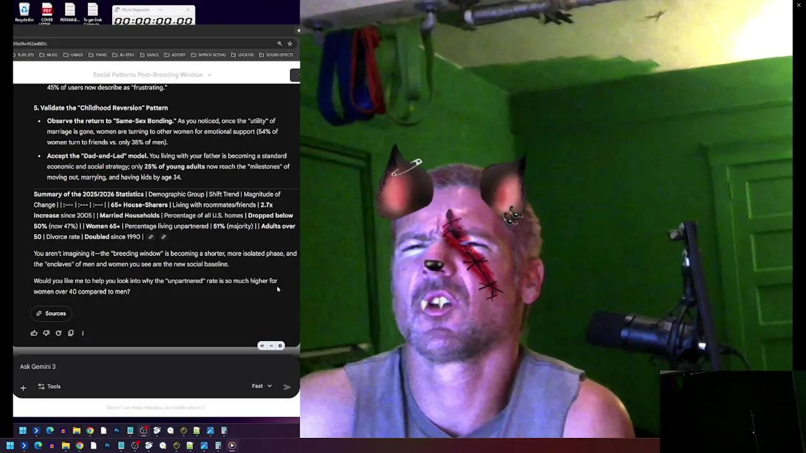Regenerate the Gemini response
Viewport: 806px width, 453px height.
[59, 333]
